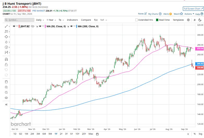Open chart settings gear icon
The height and width of the screenshot is (138, 204).
(188, 20)
